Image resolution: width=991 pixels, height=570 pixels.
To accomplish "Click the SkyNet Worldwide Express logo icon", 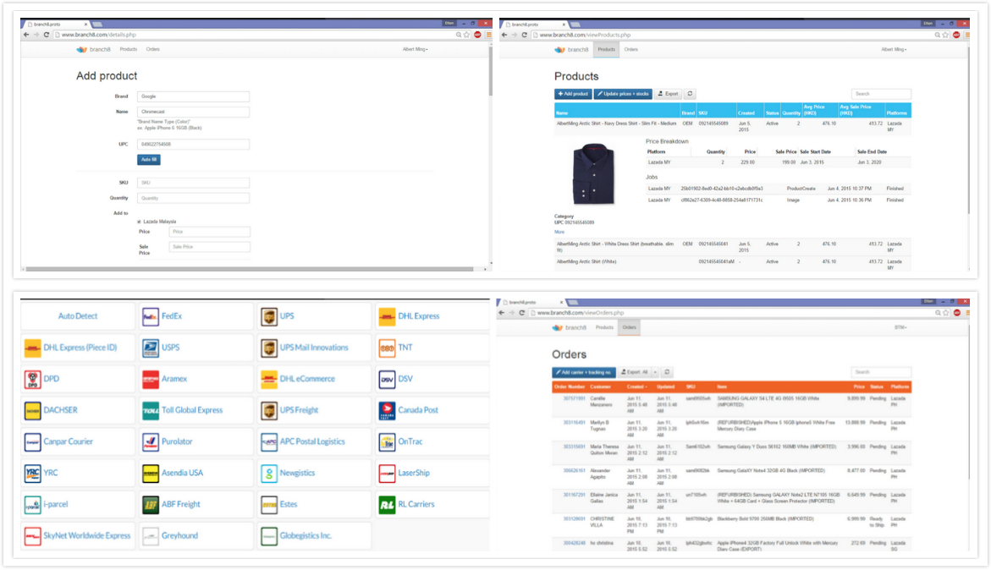I will click(x=32, y=536).
